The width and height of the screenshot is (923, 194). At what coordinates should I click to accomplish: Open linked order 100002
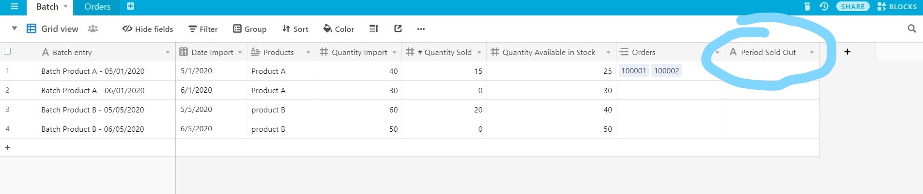point(666,71)
